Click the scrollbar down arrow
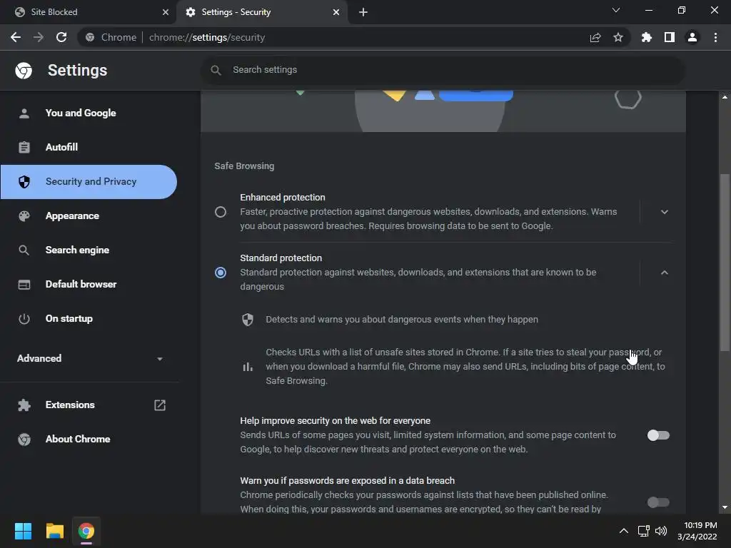 coord(725,507)
